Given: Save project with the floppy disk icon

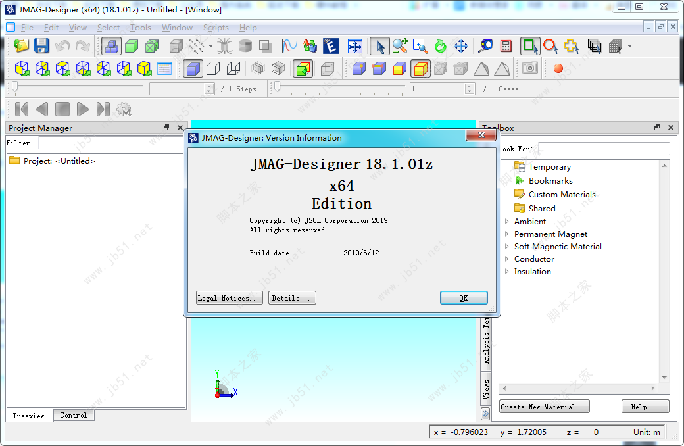Looking at the screenshot, I should point(42,46).
